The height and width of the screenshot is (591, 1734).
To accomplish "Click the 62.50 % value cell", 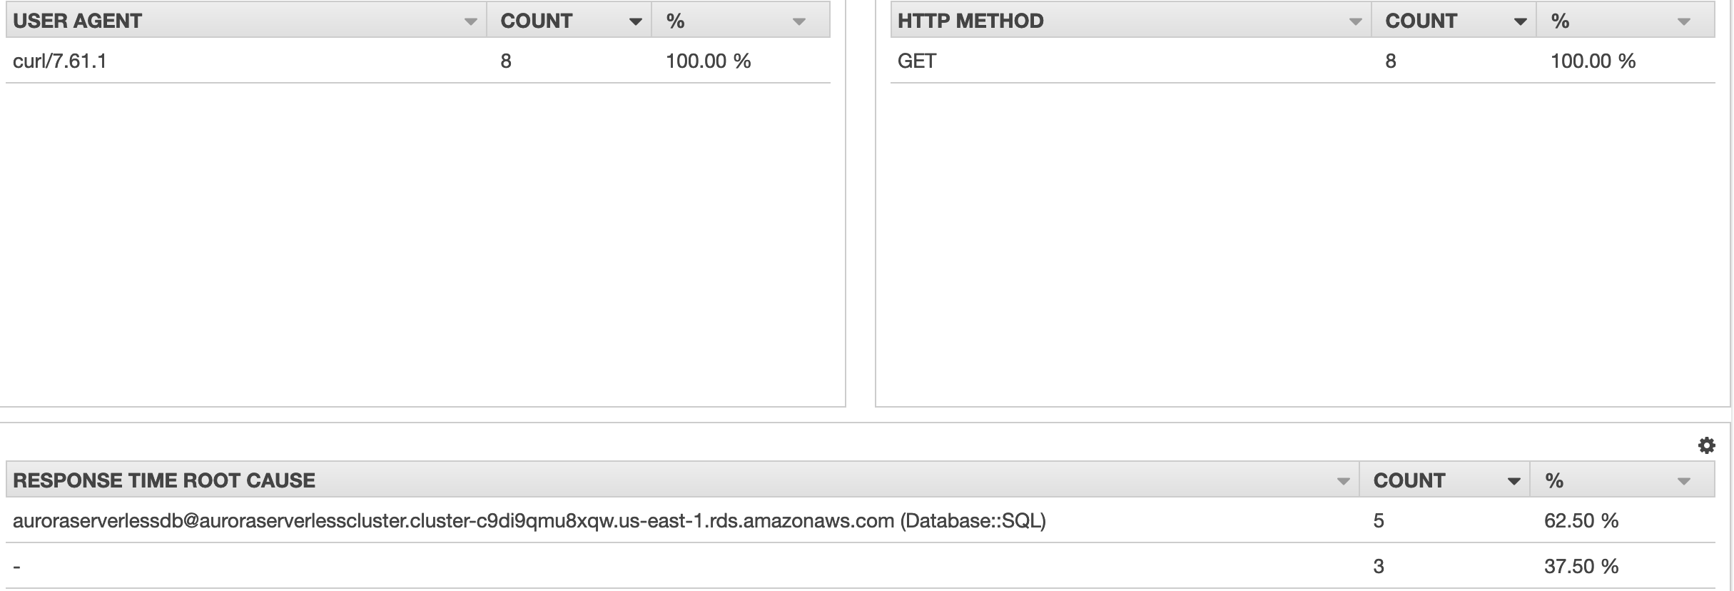I will (x=1581, y=521).
